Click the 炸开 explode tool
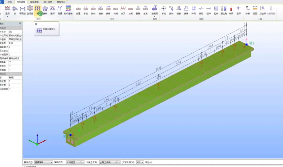 click(x=231, y=10)
